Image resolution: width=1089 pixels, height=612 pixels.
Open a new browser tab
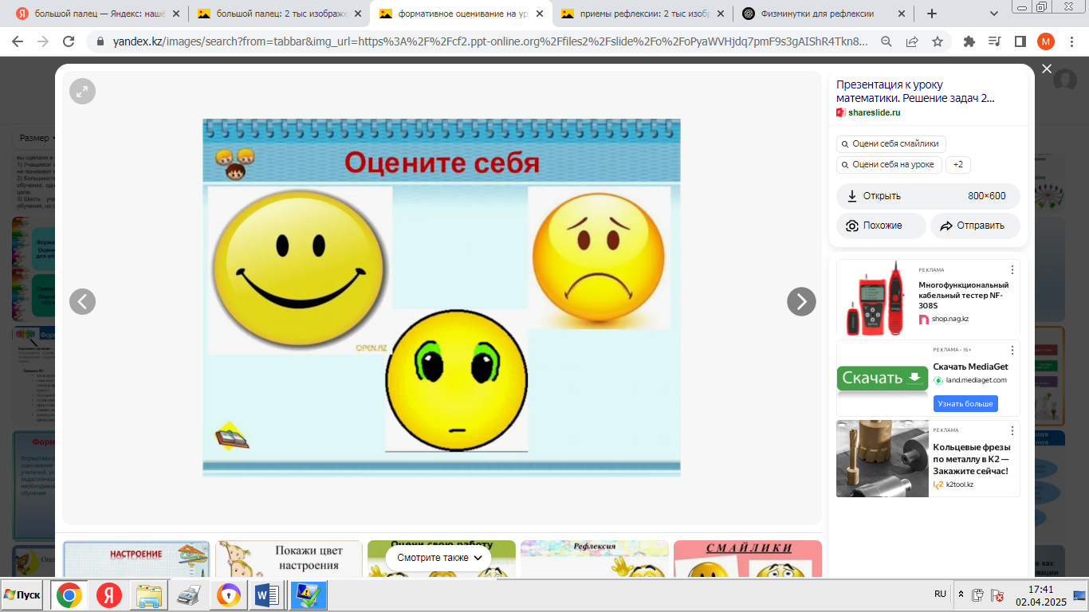point(932,14)
